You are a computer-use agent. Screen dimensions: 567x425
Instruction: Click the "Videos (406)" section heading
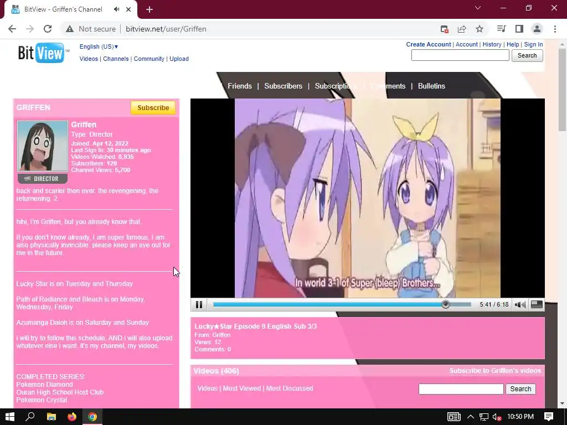(217, 371)
